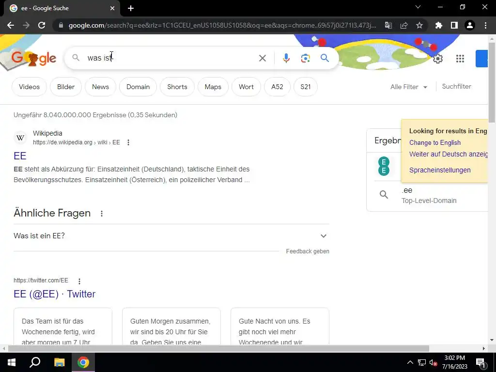Select the A52 filter chip
This screenshot has width=496, height=372.
point(277,87)
